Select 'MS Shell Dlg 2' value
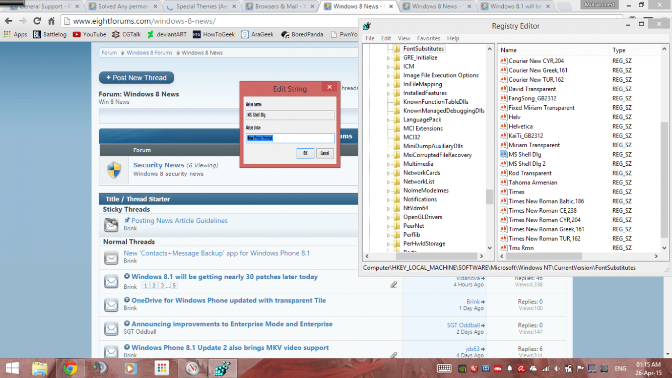This screenshot has height=378, width=672. (x=527, y=164)
